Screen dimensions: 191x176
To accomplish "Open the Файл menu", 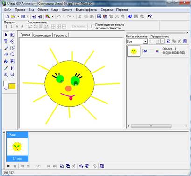I will point(7,10).
